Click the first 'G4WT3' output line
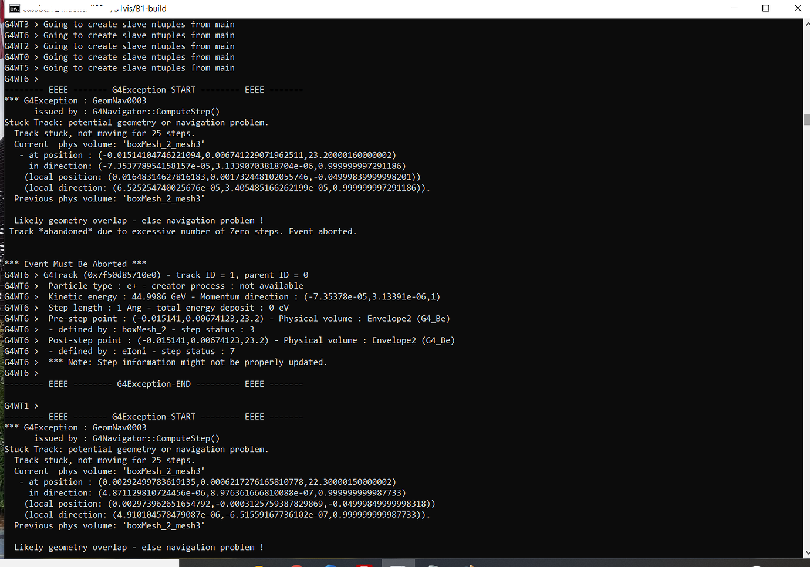810x567 pixels. pos(119,25)
